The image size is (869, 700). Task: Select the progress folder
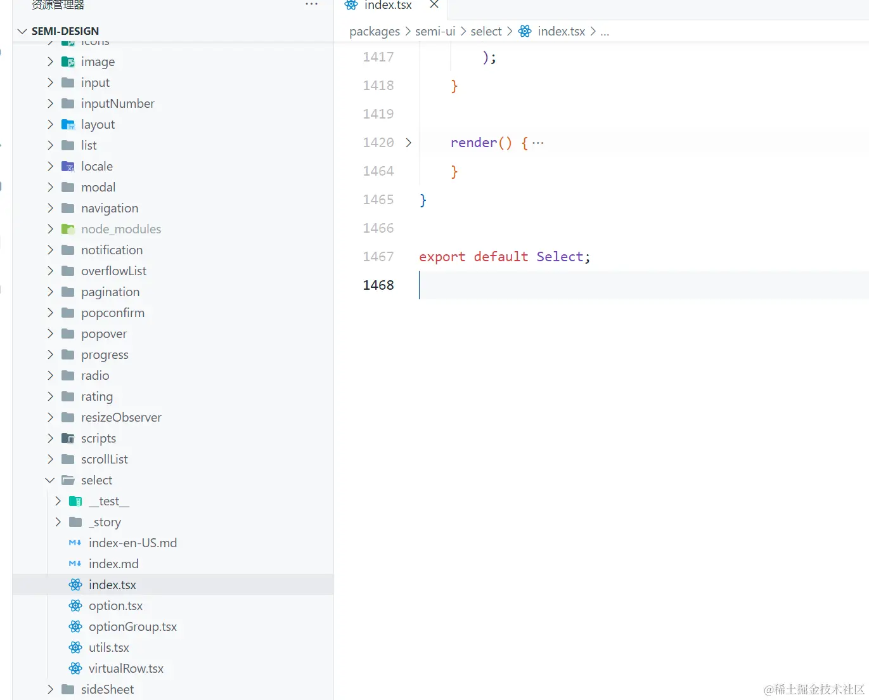pyautogui.click(x=173, y=354)
